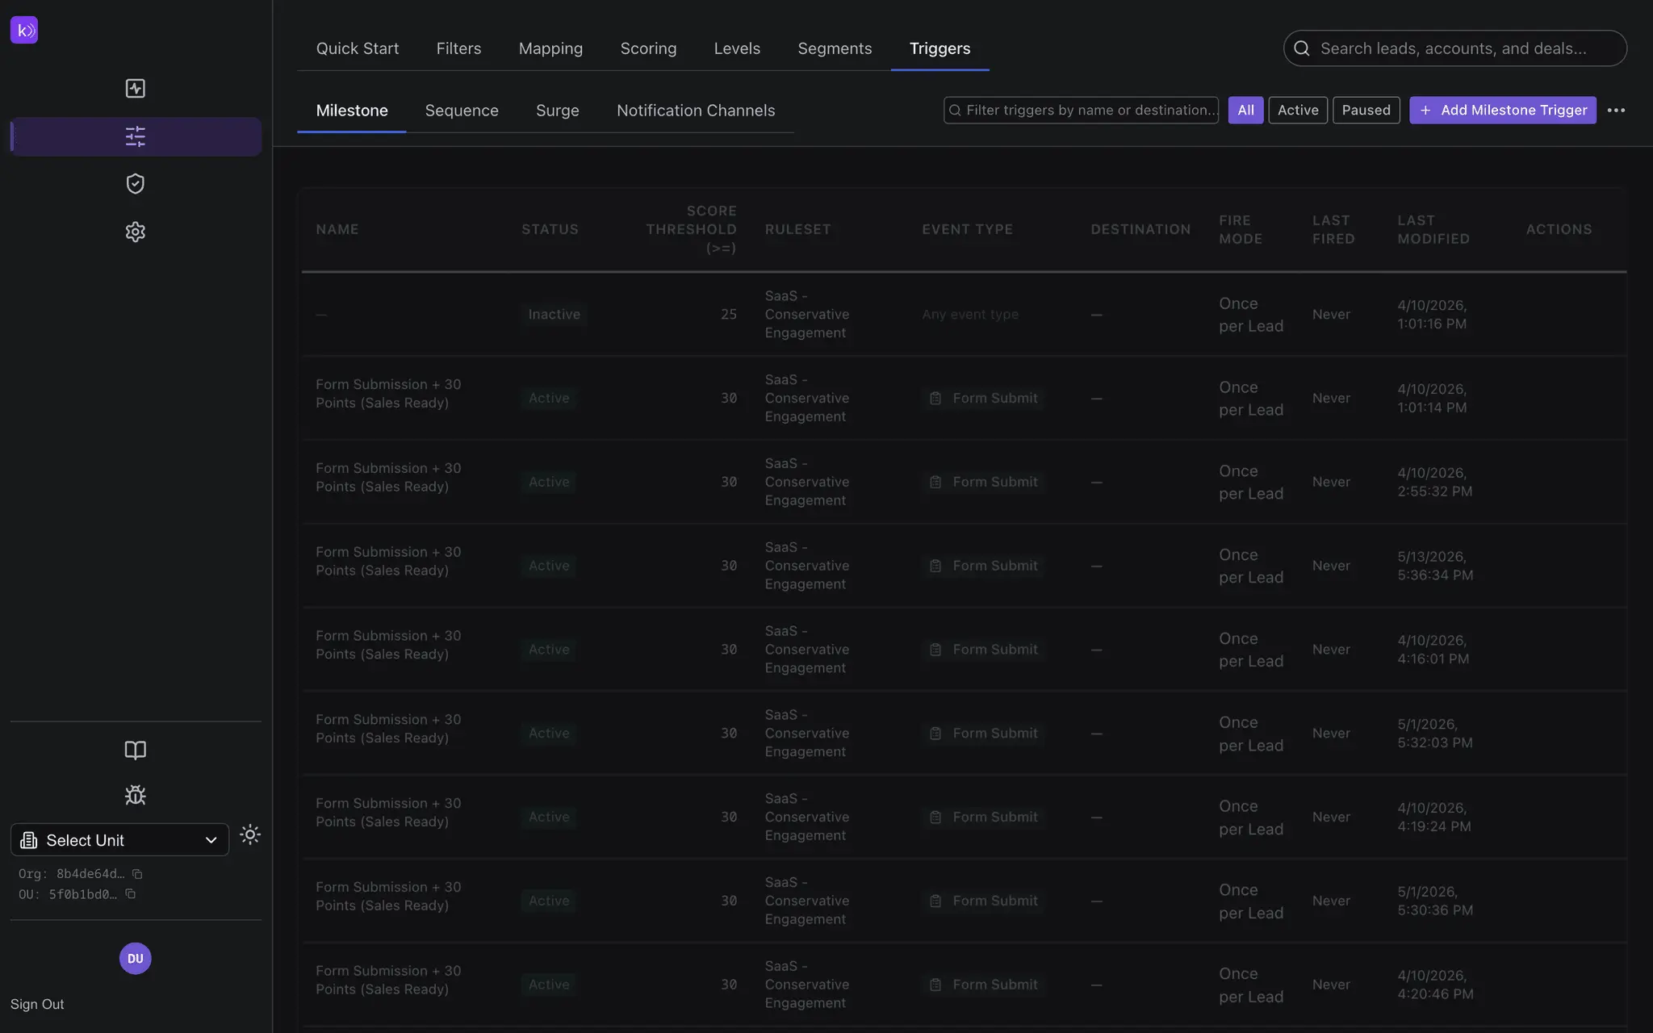Switch to the Sequence sub-tab

(462, 111)
